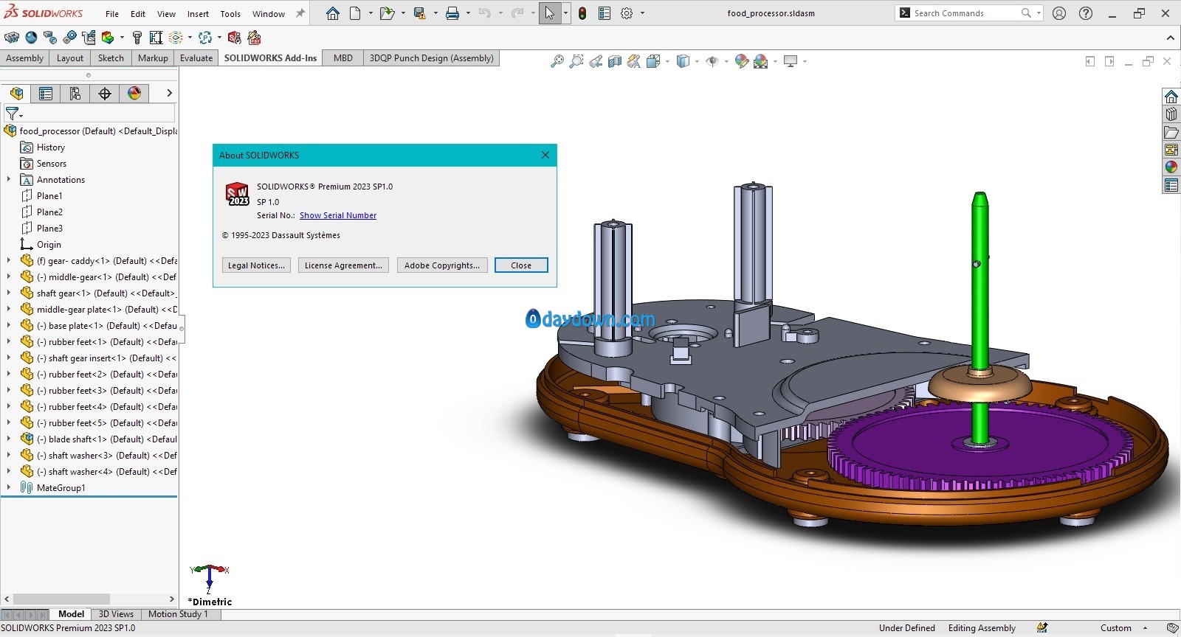Open Custom Properties icon in task pane
The image size is (1181, 637).
point(1171,185)
